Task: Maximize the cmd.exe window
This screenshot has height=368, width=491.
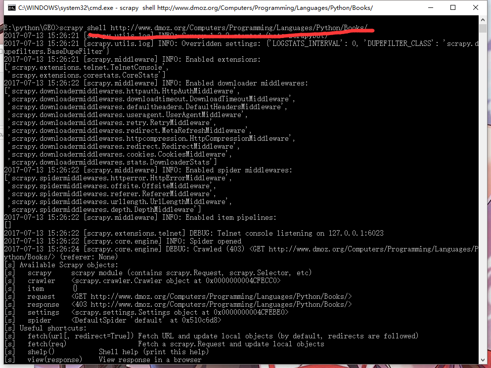Action: pos(453,8)
